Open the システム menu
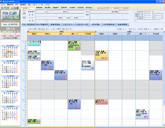 [x=47, y=5]
